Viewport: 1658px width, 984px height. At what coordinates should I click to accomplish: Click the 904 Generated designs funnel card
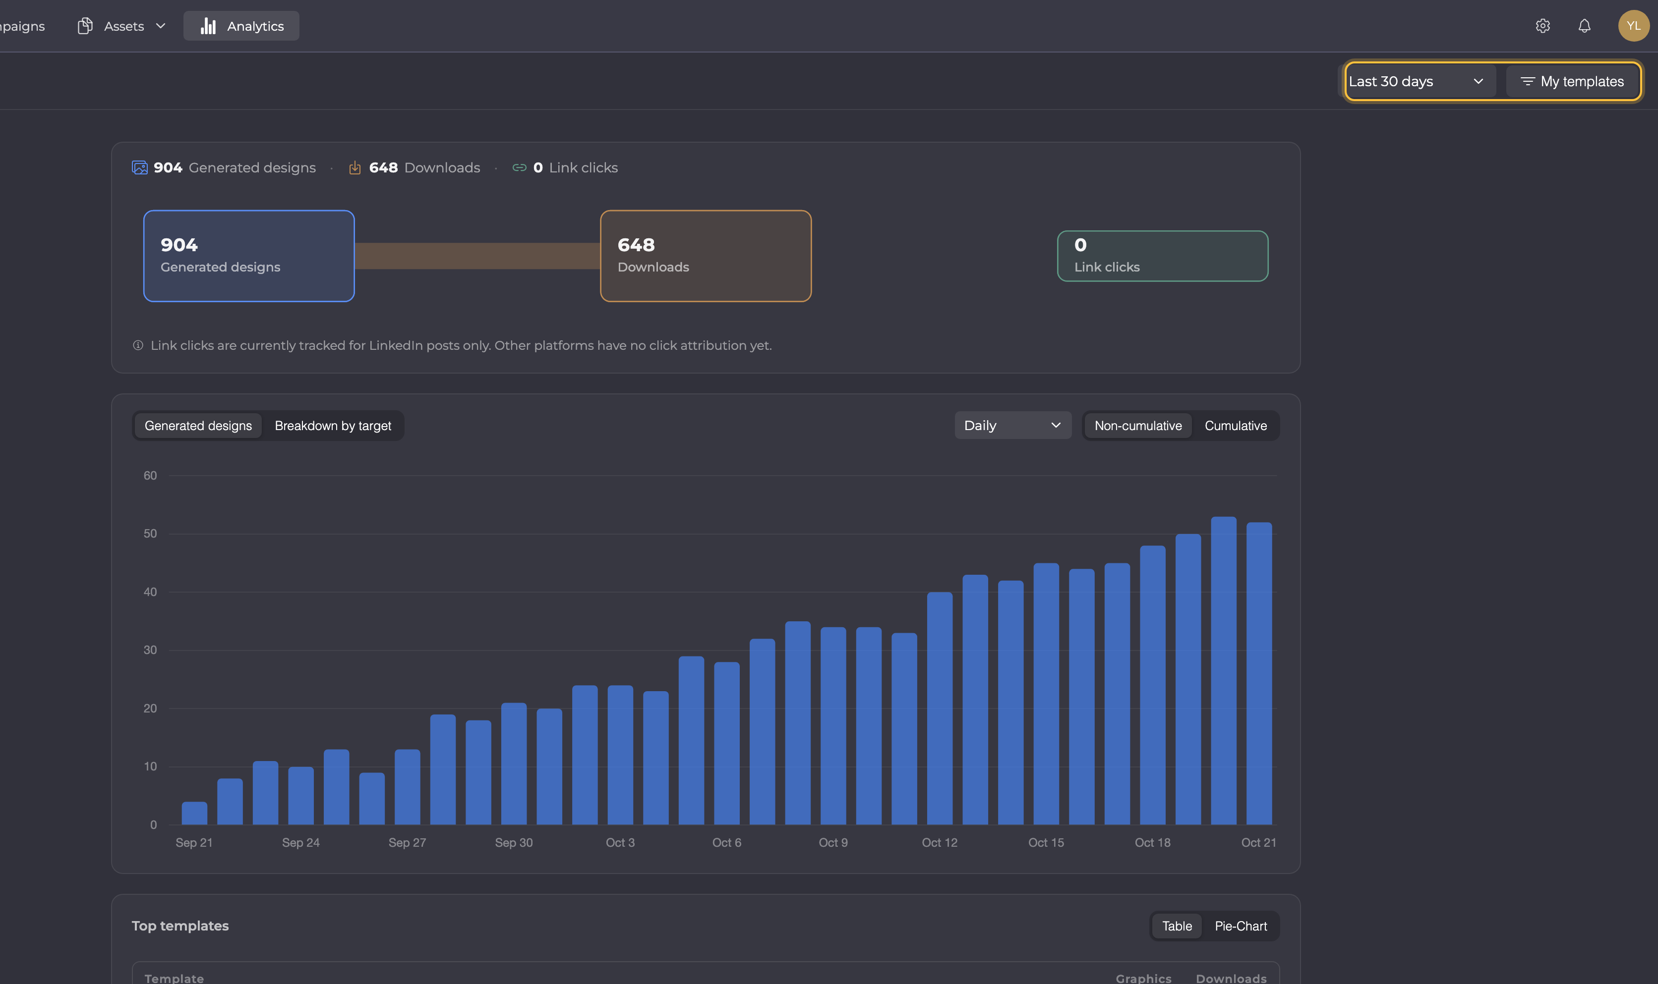[x=249, y=256]
